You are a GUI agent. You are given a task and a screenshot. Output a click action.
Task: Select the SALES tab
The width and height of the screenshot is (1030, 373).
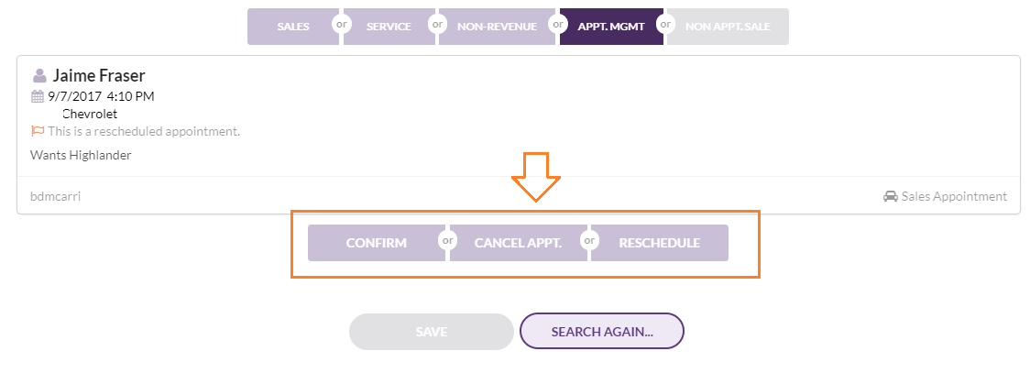[293, 27]
